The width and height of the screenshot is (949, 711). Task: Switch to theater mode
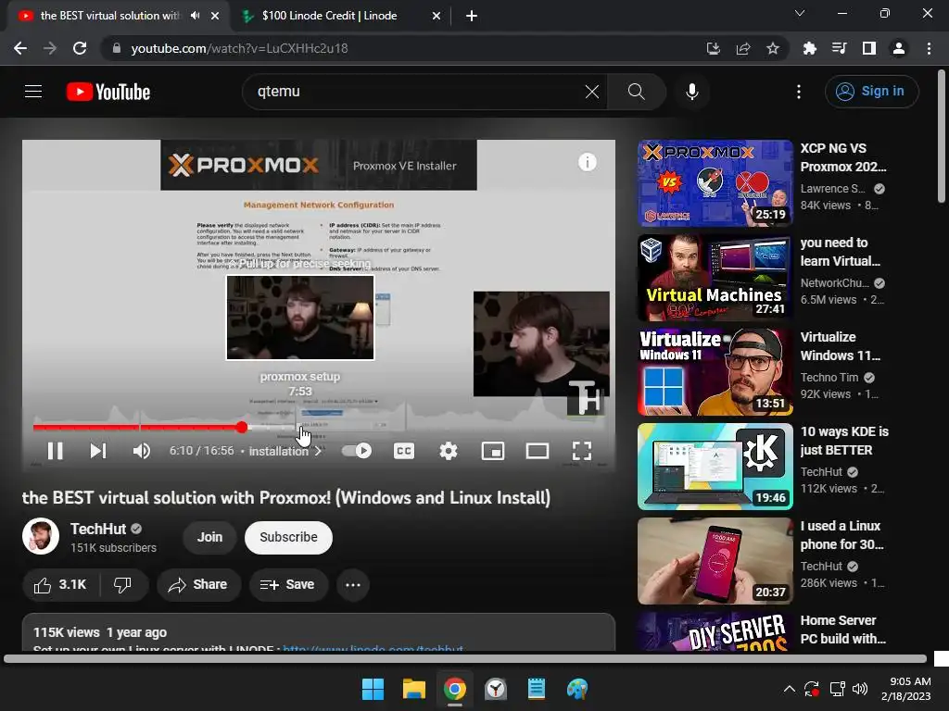(537, 451)
